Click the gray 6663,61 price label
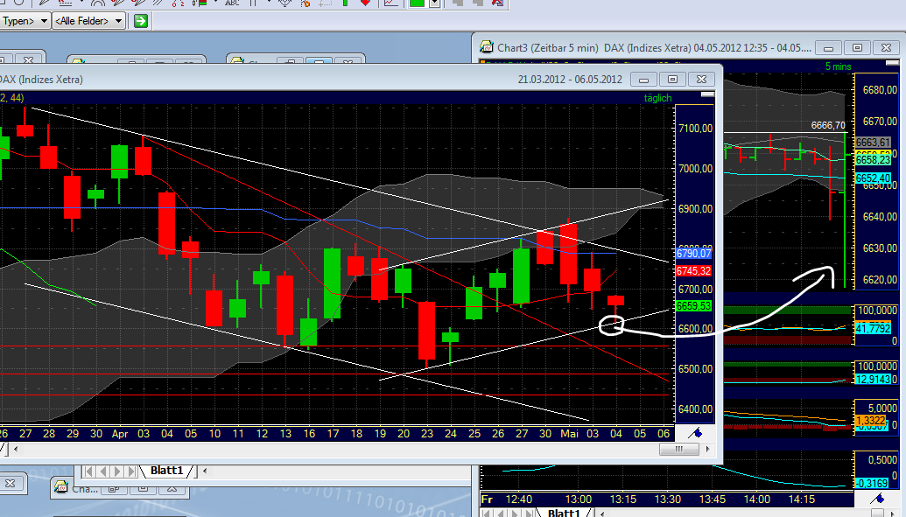The width and height of the screenshot is (906, 517). (873, 142)
